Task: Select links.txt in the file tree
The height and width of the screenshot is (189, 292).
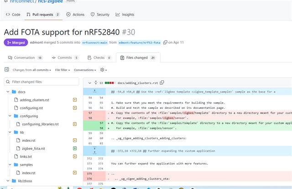Action: point(26,157)
